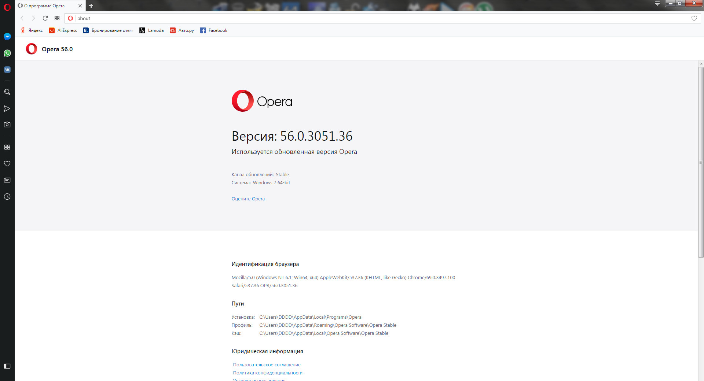Minimize the Opera window
This screenshot has width=704, height=381.
(670, 3)
